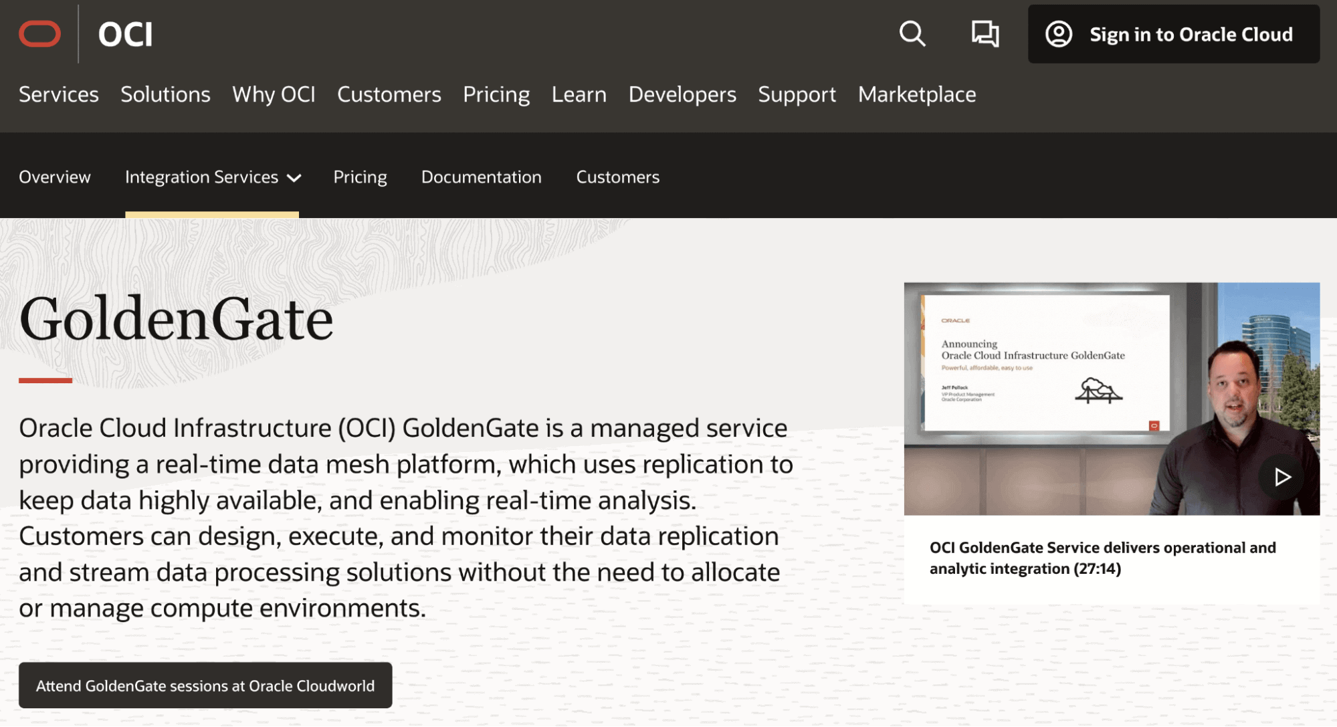Open the Solutions navigation menu
This screenshot has height=727, width=1337.
tap(165, 94)
